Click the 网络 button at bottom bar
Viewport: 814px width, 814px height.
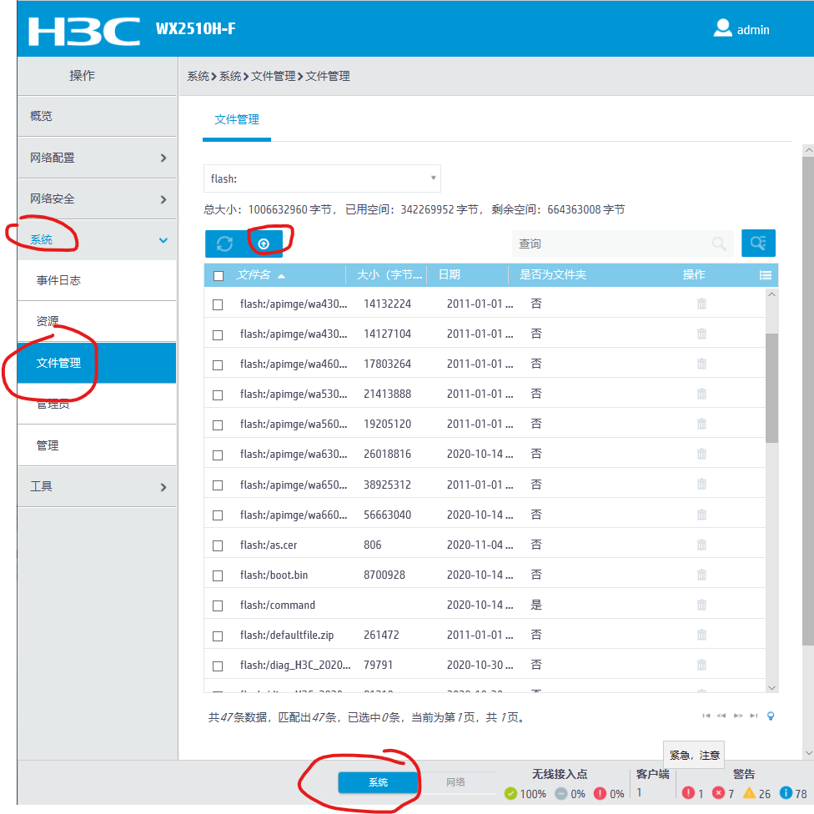(x=459, y=782)
